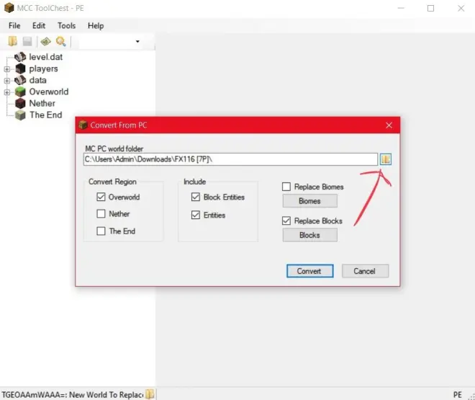Click the data book icon in tree
475x400 pixels.
(x=20, y=81)
